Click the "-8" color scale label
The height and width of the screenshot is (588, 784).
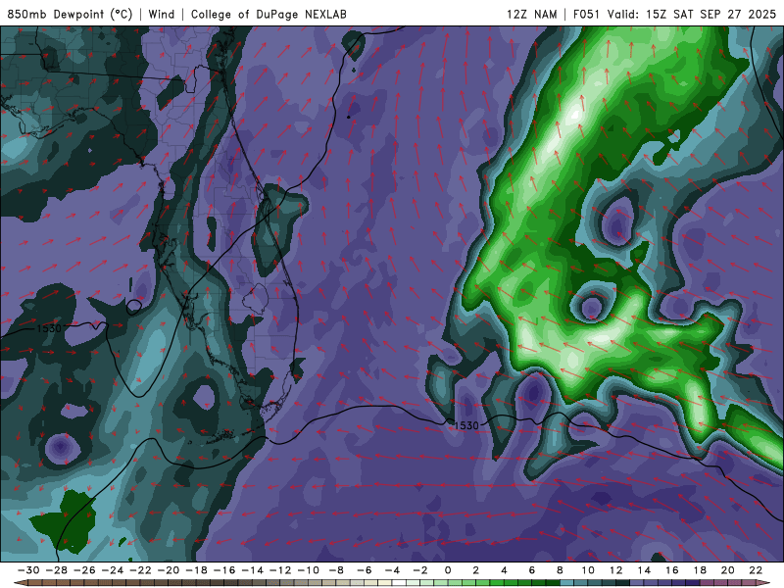click(x=336, y=570)
